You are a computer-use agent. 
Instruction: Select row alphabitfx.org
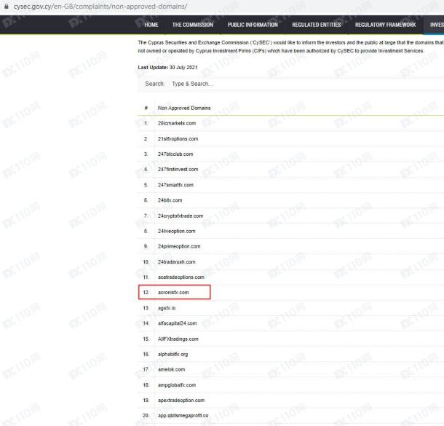click(x=291, y=355)
